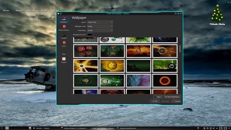
Task: Show hidden system tray icons arrow
Action: click(x=217, y=129)
